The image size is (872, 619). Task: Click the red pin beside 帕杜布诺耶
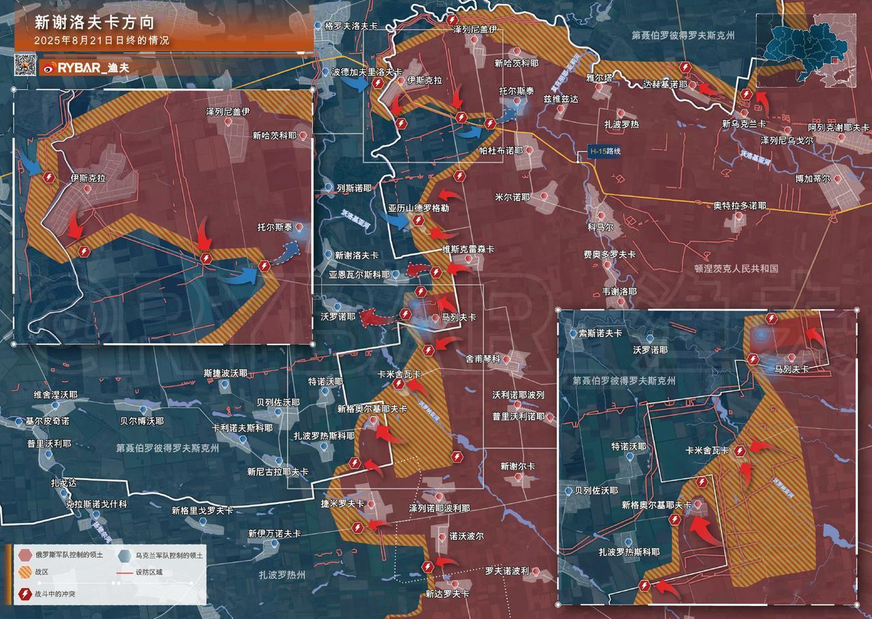529,150
